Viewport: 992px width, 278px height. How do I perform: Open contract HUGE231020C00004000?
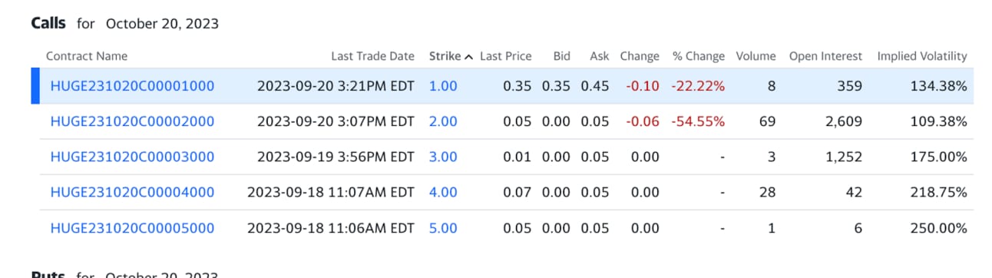(x=132, y=192)
